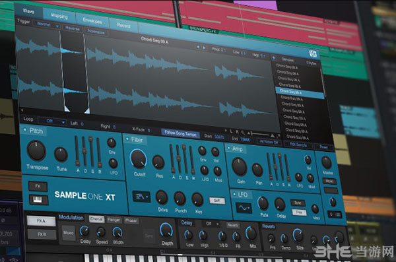Switch to the Envelopes tab

coord(92,21)
